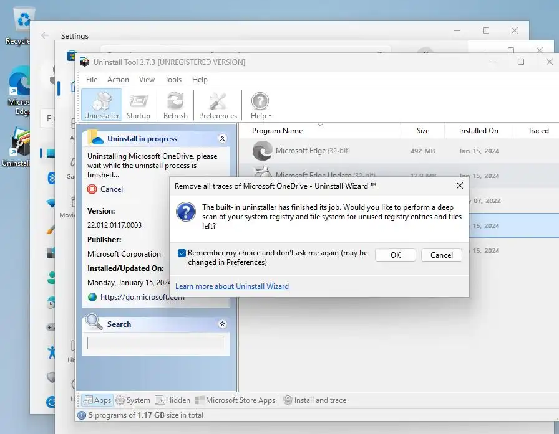Click the OneDrive cloud panel icon
This screenshot has width=559, height=434.
(95, 138)
